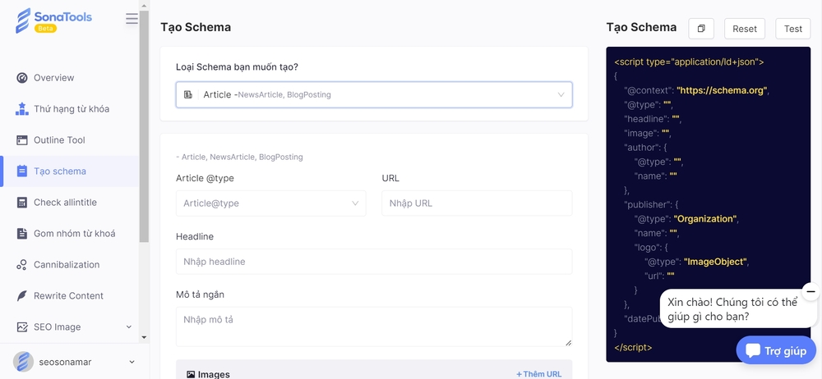Viewport: 822px width, 379px height.
Task: Open the Trợ giúp help chat
Action: 777,351
